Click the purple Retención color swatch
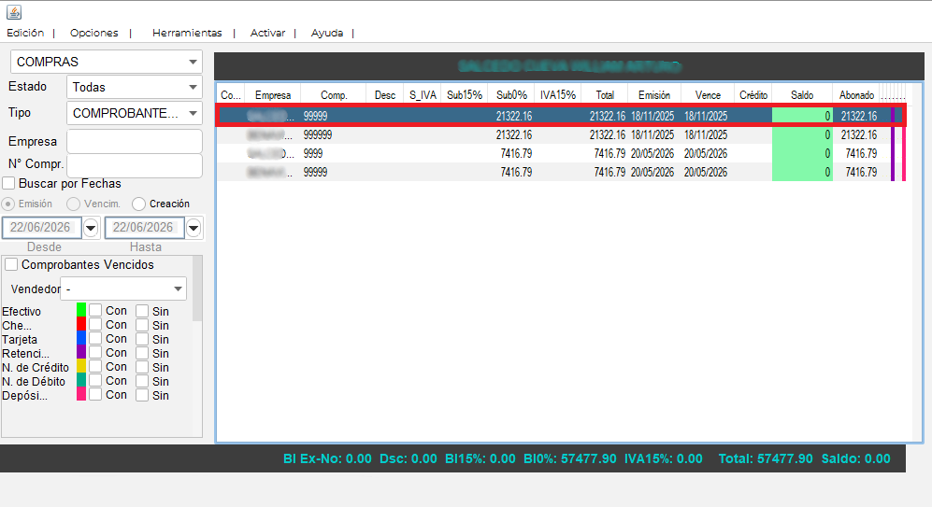Image resolution: width=932 pixels, height=507 pixels. (x=81, y=352)
